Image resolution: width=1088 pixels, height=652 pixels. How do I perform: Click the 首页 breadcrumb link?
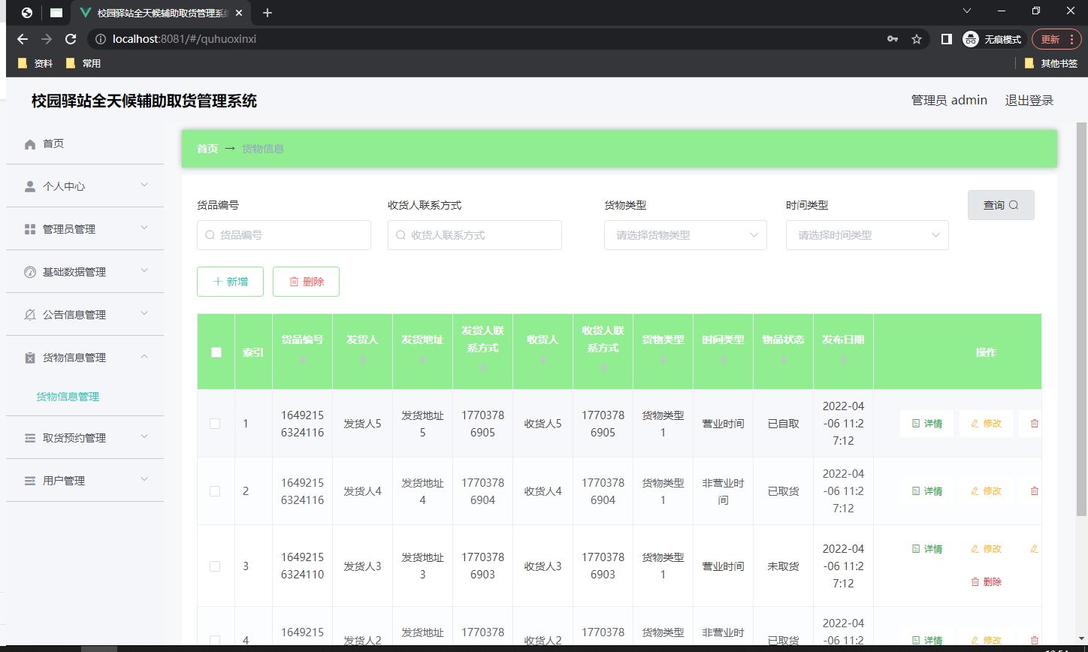(207, 149)
